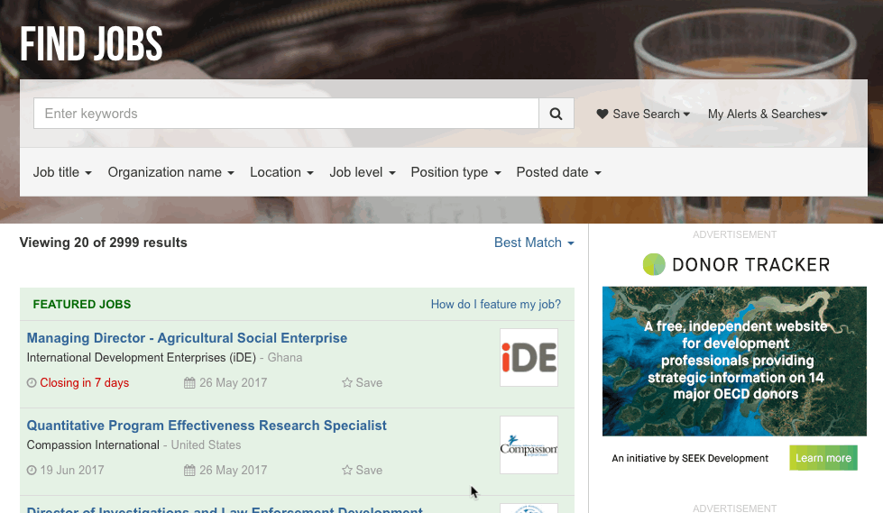This screenshot has width=883, height=513.
Task: Expand the Location filter
Action: coord(281,172)
